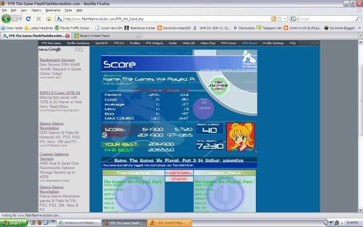
Task: Open the Most Visited bookmarks dropdown
Action: [14, 27]
